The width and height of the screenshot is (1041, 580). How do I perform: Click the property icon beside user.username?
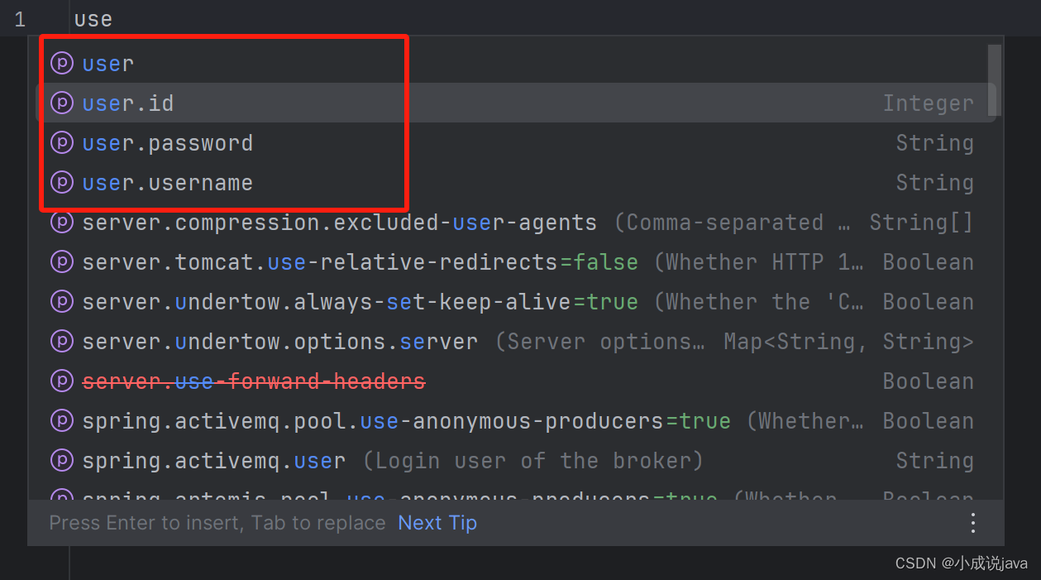click(62, 182)
